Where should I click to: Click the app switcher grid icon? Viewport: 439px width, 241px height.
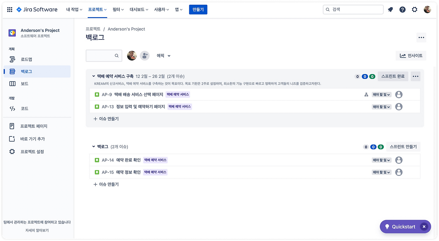pos(9,9)
